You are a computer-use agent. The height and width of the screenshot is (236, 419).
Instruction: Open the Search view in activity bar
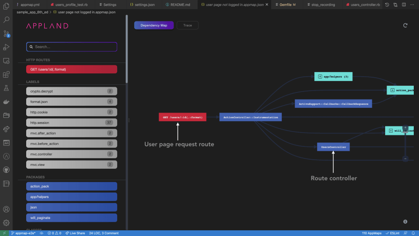6,20
